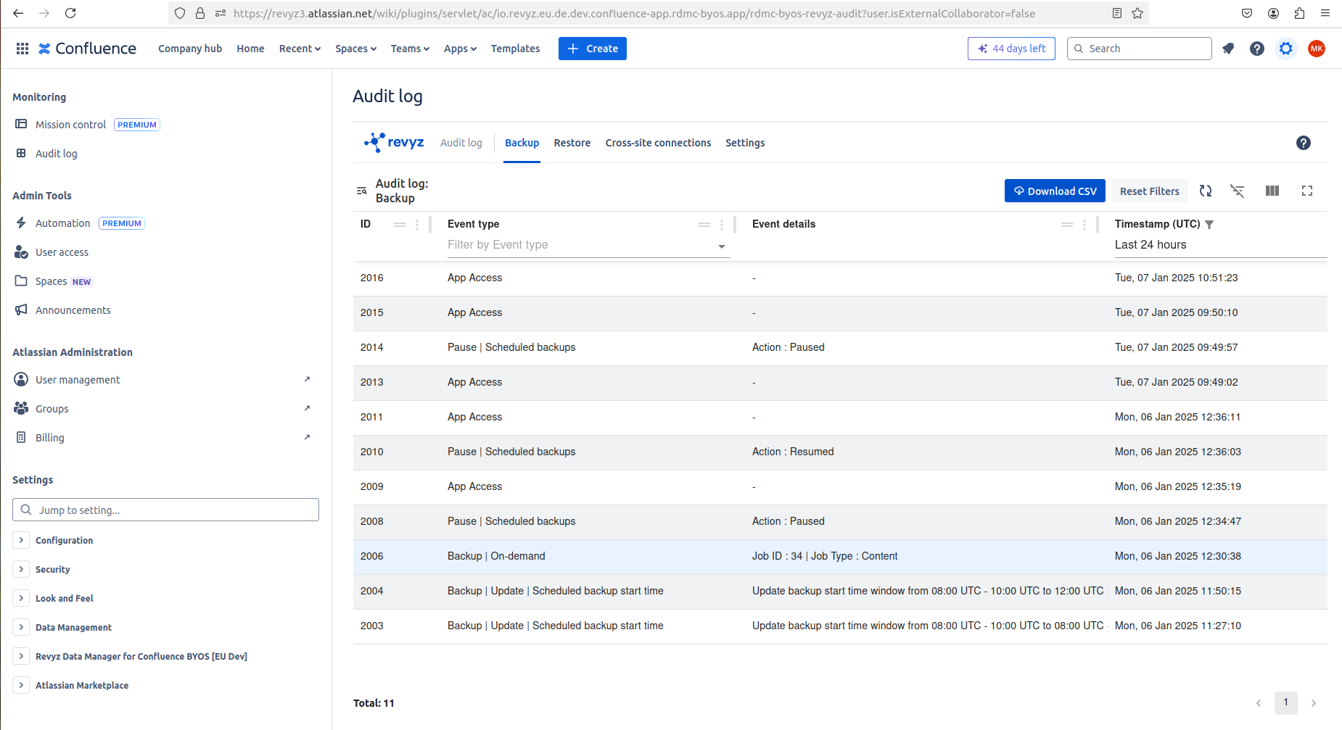Open the browser hamburger menu

1325,13
